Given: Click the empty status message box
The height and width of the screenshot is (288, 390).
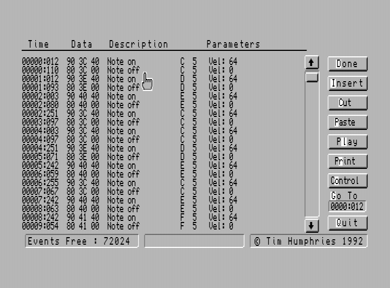Looking at the screenshot, I should pos(194,241).
